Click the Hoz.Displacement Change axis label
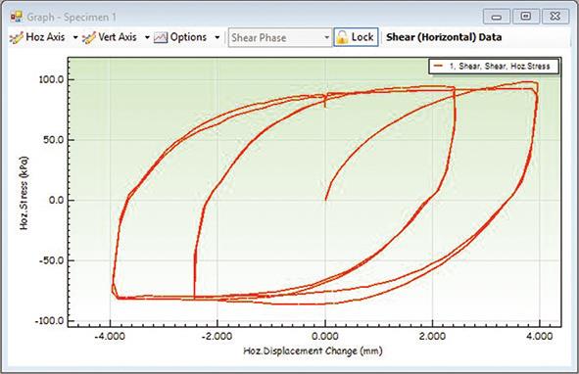 point(313,351)
